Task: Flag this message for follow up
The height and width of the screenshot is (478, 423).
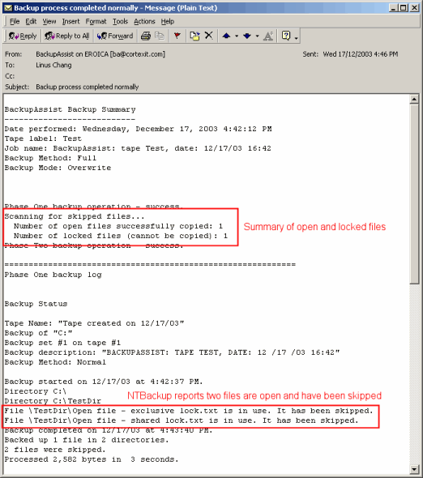Action: click(x=177, y=36)
